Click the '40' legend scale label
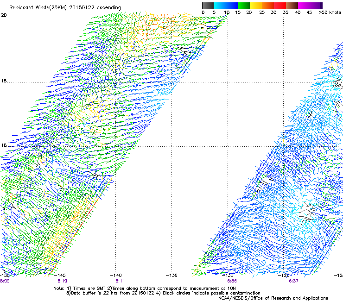 coord(298,13)
